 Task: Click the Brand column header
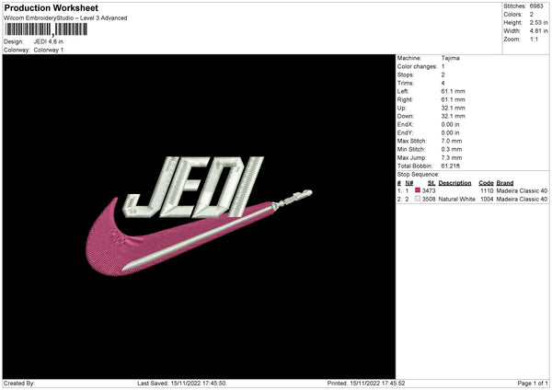click(505, 183)
